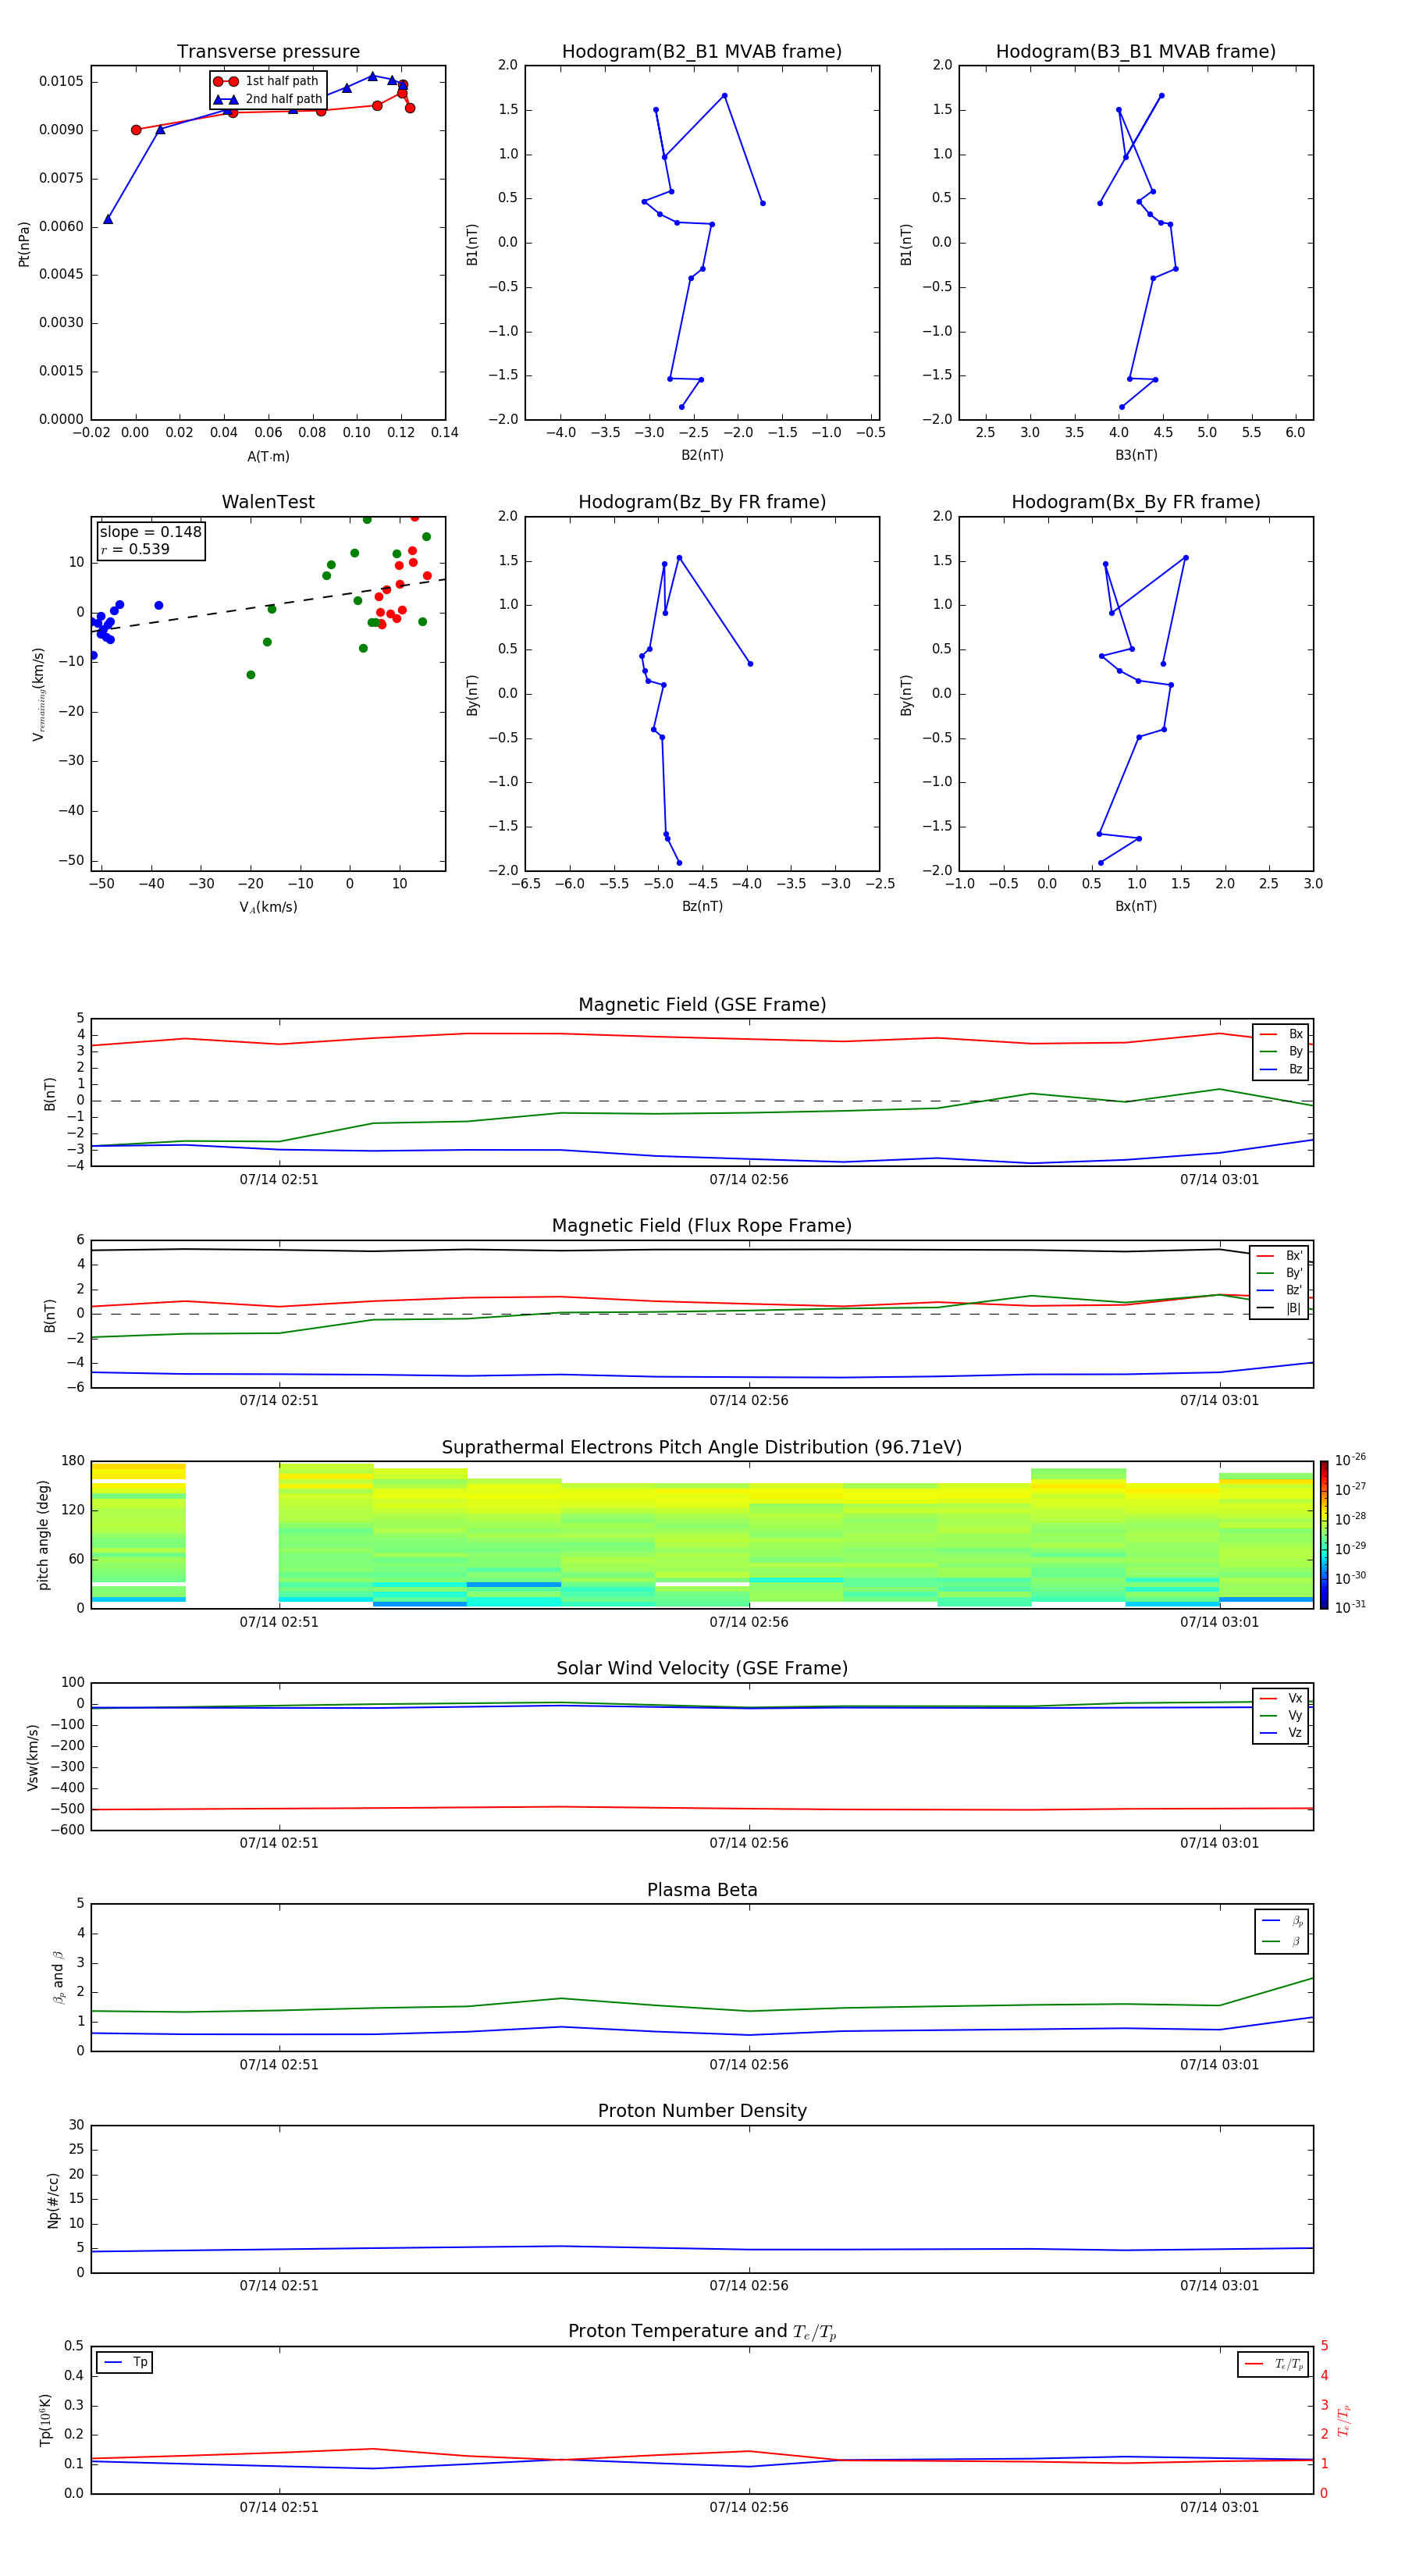Screen dimensions: 1405x2576
Task: Click the 'r = 0.539' annotation text
Action: point(135,549)
